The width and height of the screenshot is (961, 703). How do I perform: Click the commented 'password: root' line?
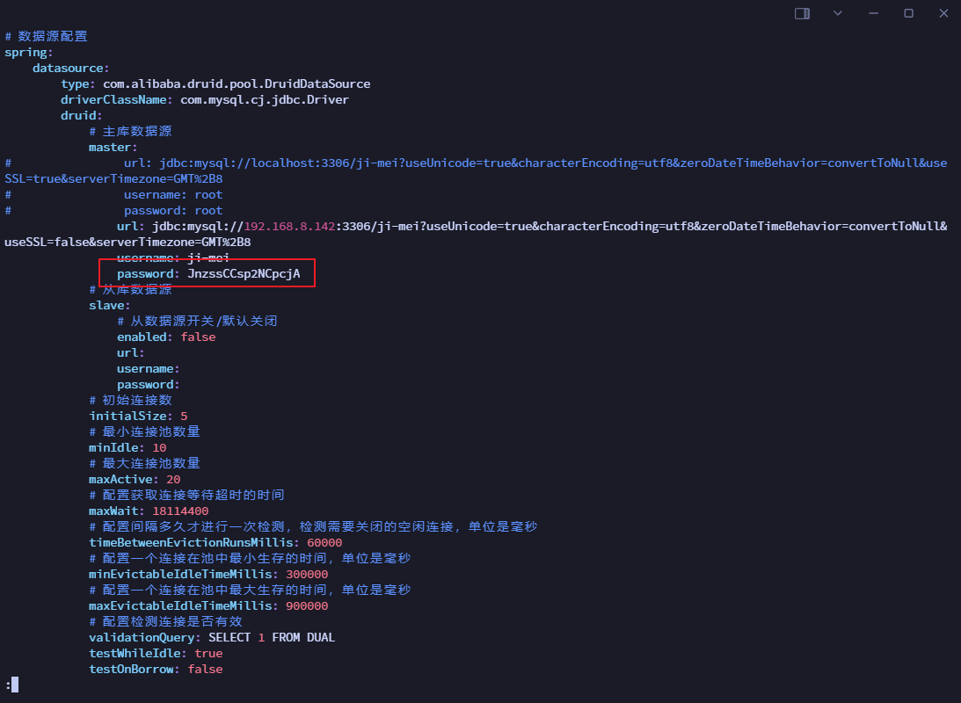point(173,211)
